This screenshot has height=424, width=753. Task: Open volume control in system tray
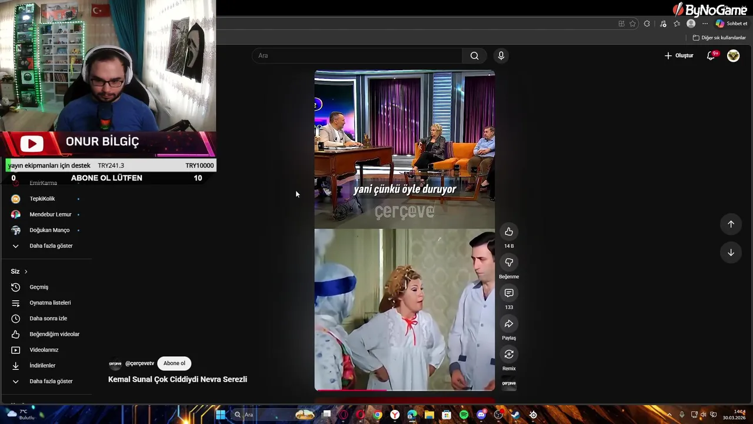pos(704,415)
